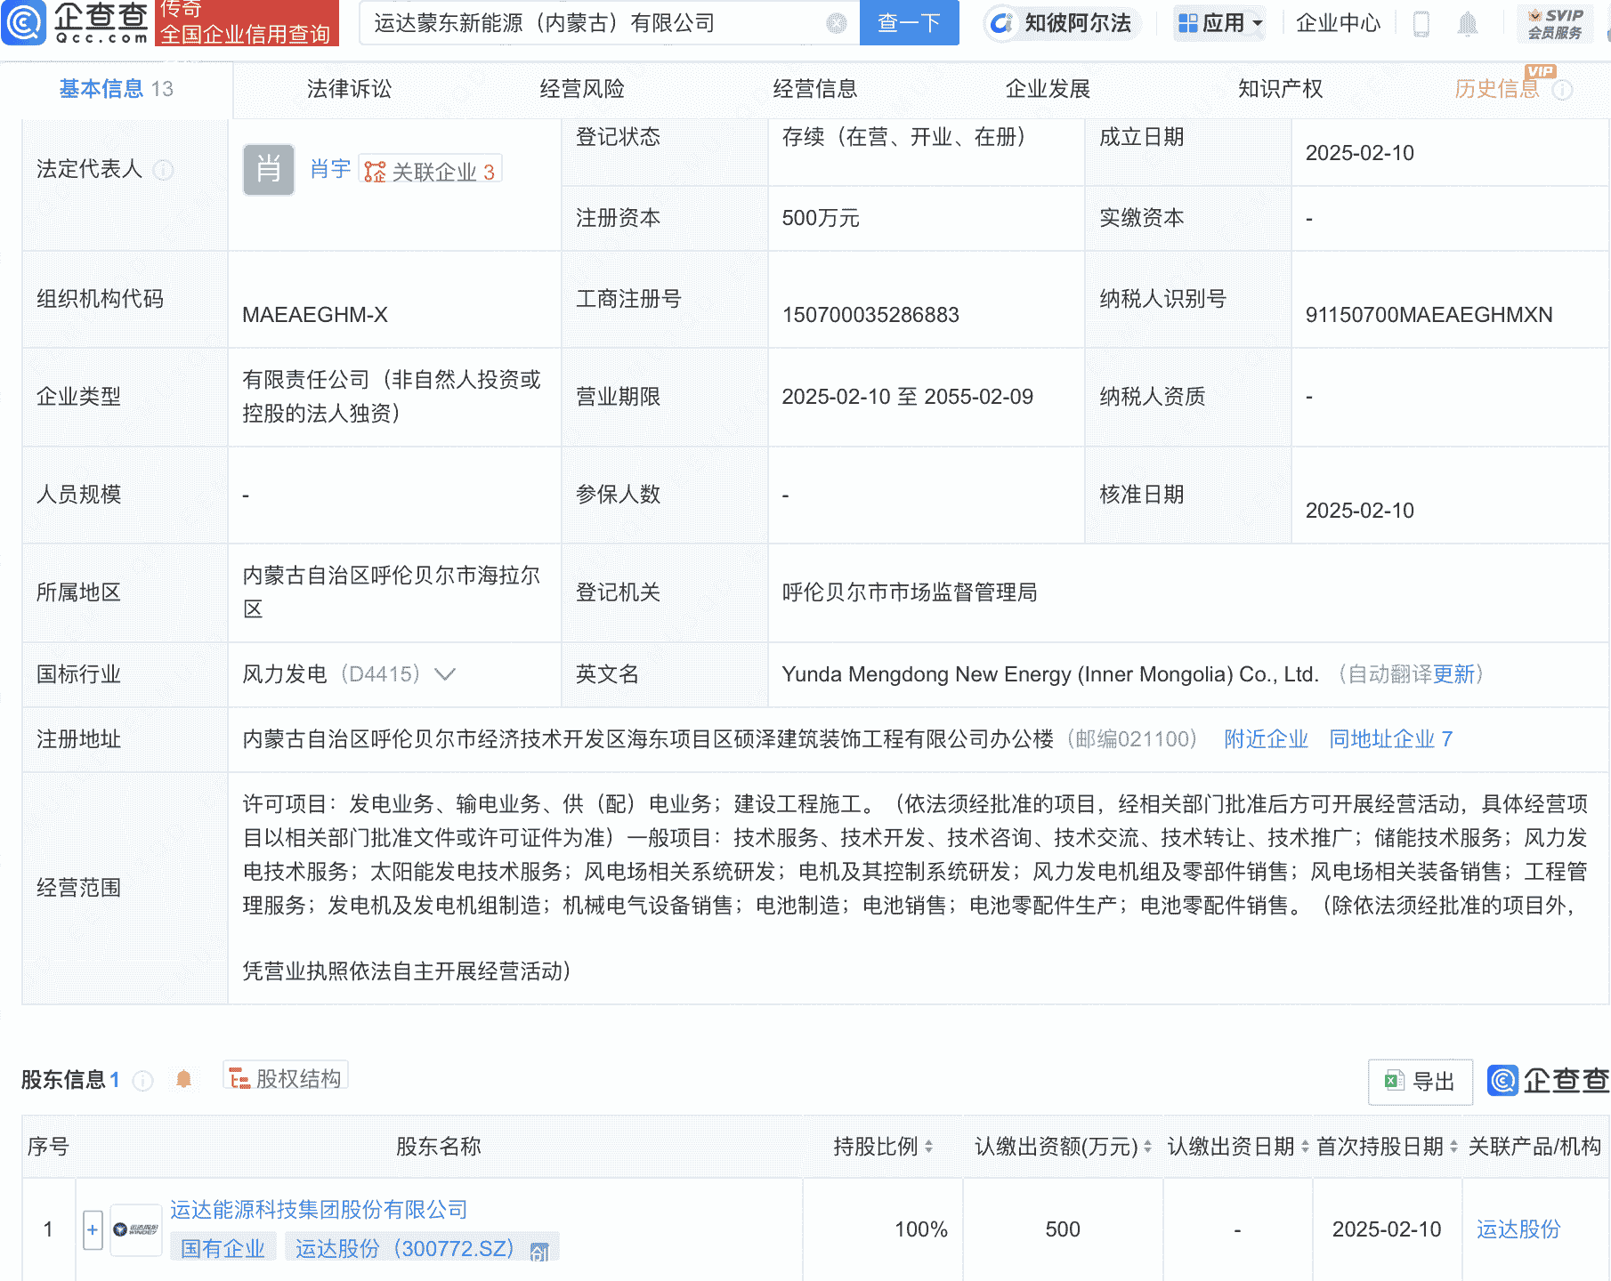Click the notification bell icon top right
This screenshot has width=1611, height=1281.
[1469, 24]
